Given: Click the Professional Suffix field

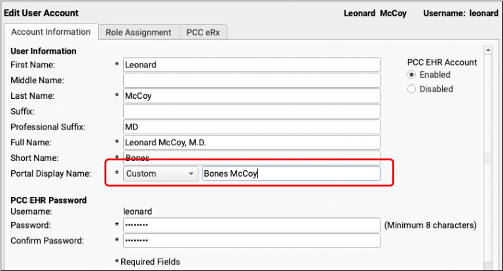Looking at the screenshot, I should tap(251, 127).
